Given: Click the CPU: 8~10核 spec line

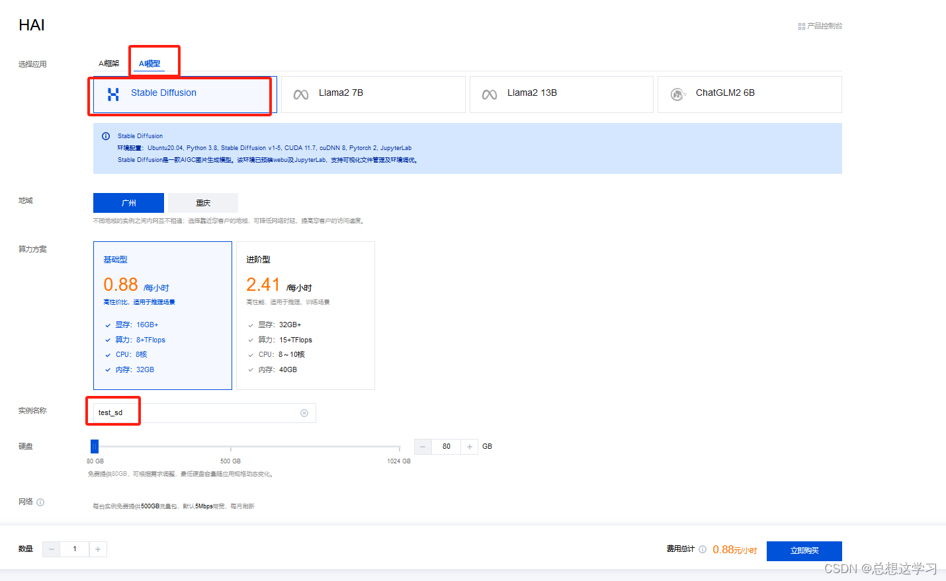Looking at the screenshot, I should point(282,354).
